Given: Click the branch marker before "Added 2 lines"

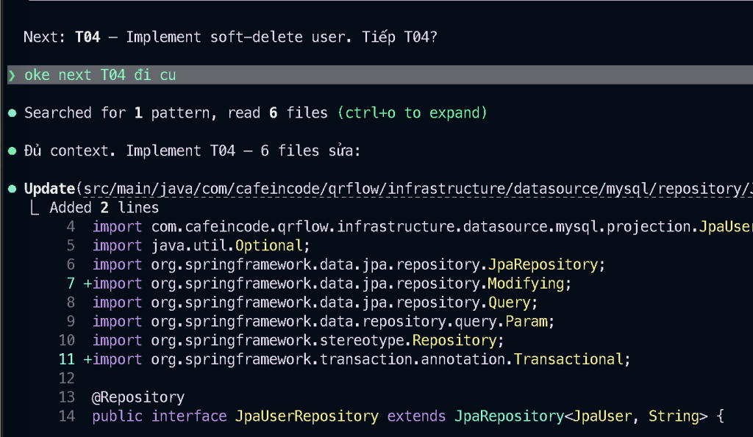Looking at the screenshot, I should coord(35,209).
